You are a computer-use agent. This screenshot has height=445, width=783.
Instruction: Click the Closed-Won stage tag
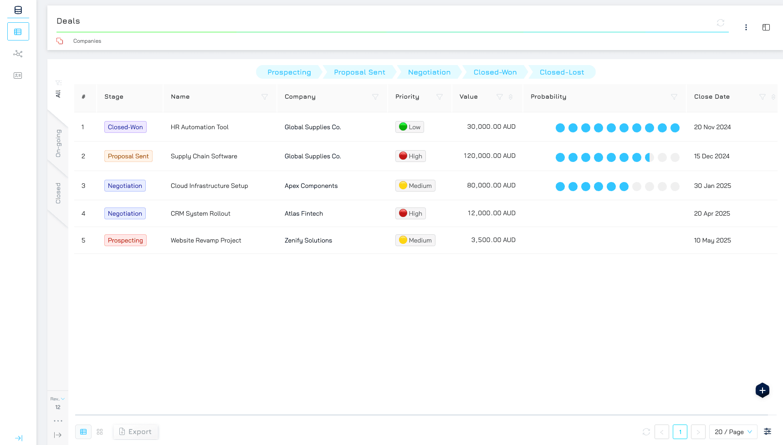(125, 127)
